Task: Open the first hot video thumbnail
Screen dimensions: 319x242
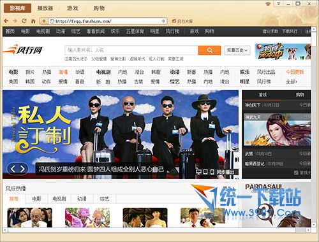Action: (x=29, y=218)
